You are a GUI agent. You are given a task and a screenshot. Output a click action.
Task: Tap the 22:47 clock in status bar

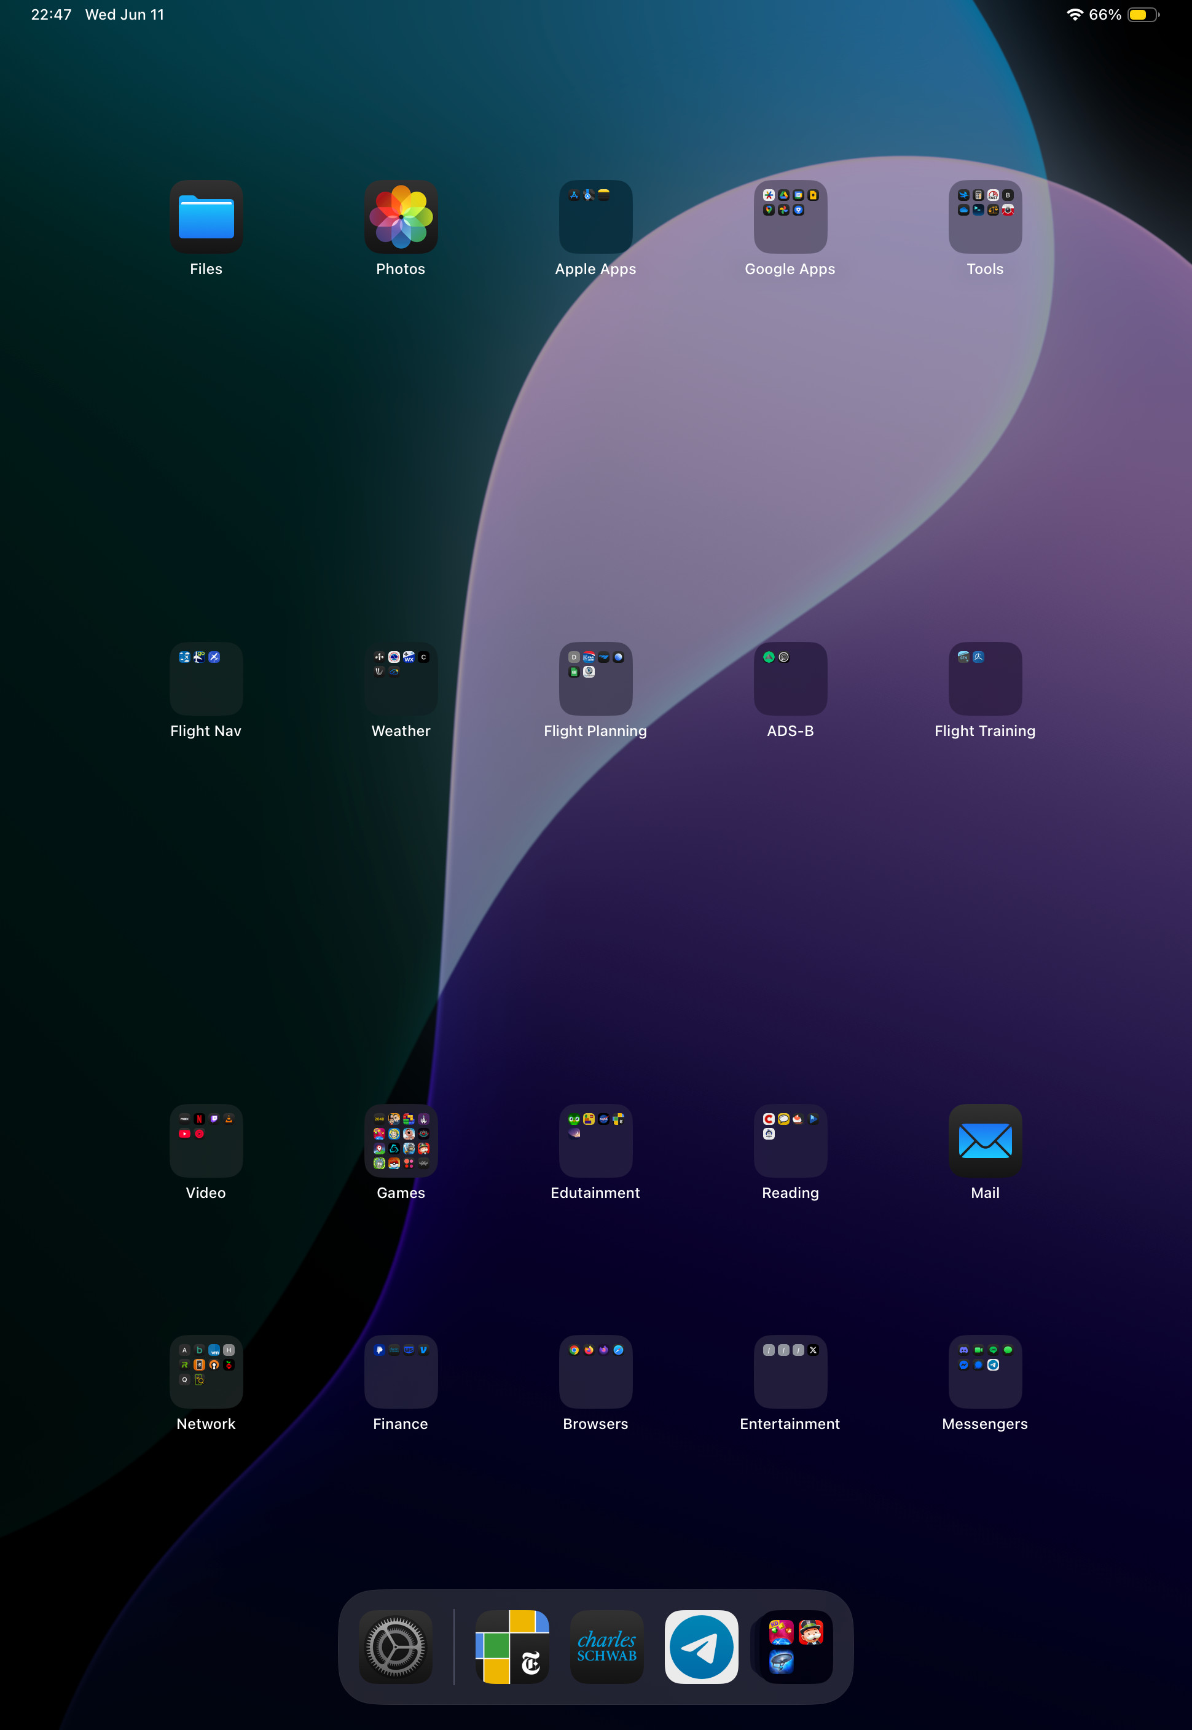[52, 14]
